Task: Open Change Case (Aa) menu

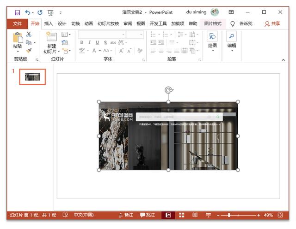Action: pyautogui.click(x=108, y=50)
